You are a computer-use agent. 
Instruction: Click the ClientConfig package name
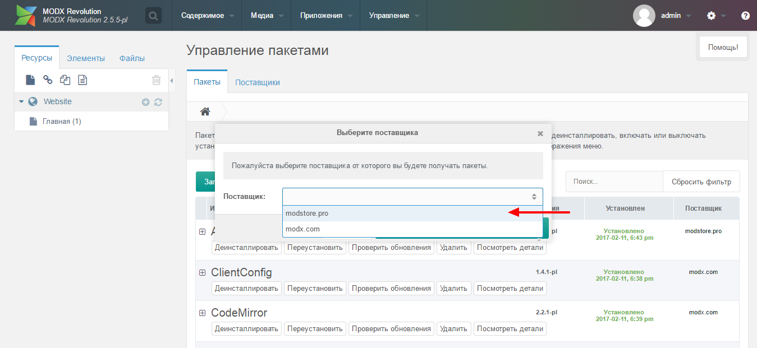[x=241, y=273]
